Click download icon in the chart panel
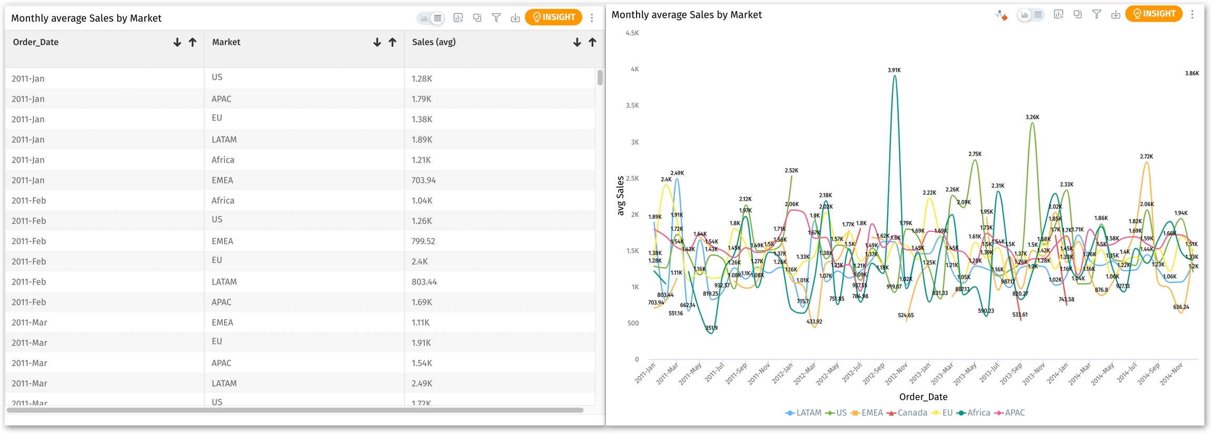Viewport: 1212px width, 434px height. tap(1115, 15)
